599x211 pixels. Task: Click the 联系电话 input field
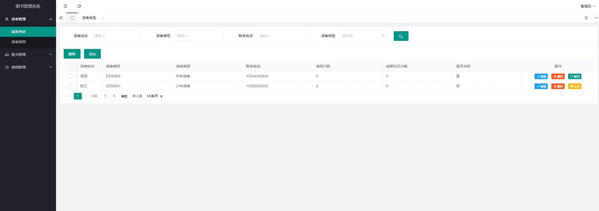pyautogui.click(x=281, y=36)
